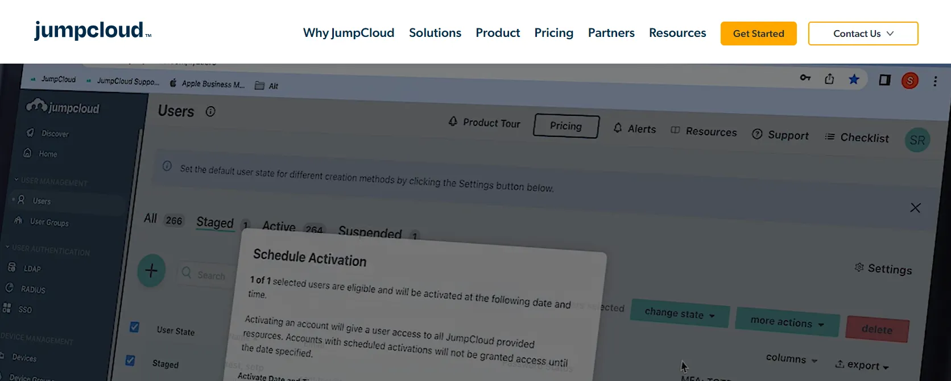Open User Groups in the sidebar

(x=42, y=221)
